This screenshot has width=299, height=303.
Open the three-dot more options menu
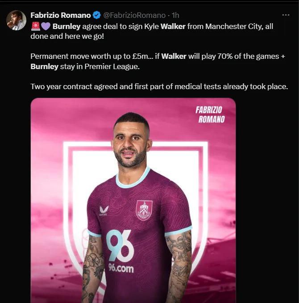tap(286, 15)
